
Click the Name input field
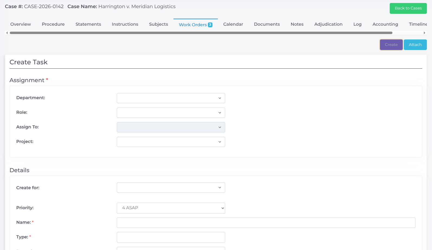[266, 223]
